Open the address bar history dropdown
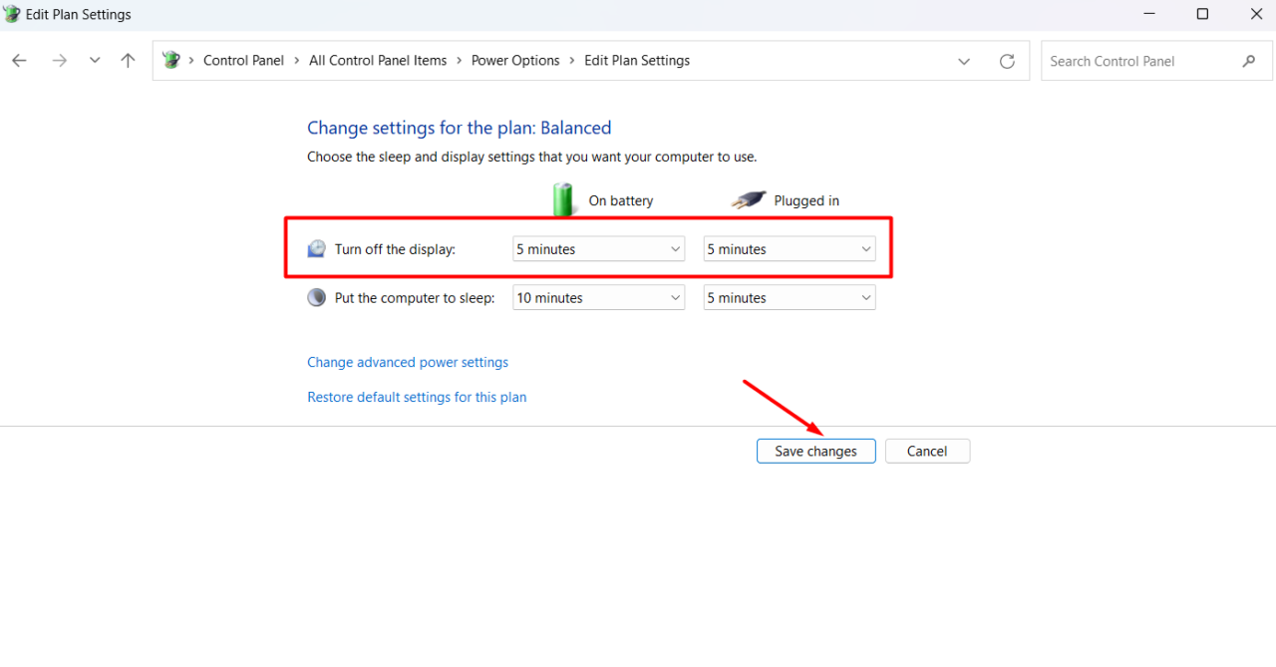 point(964,61)
